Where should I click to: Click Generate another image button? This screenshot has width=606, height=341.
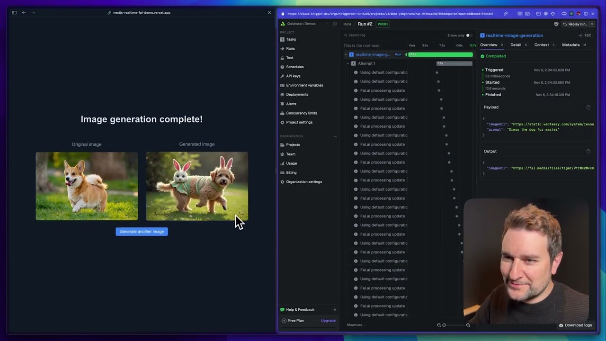point(142,232)
